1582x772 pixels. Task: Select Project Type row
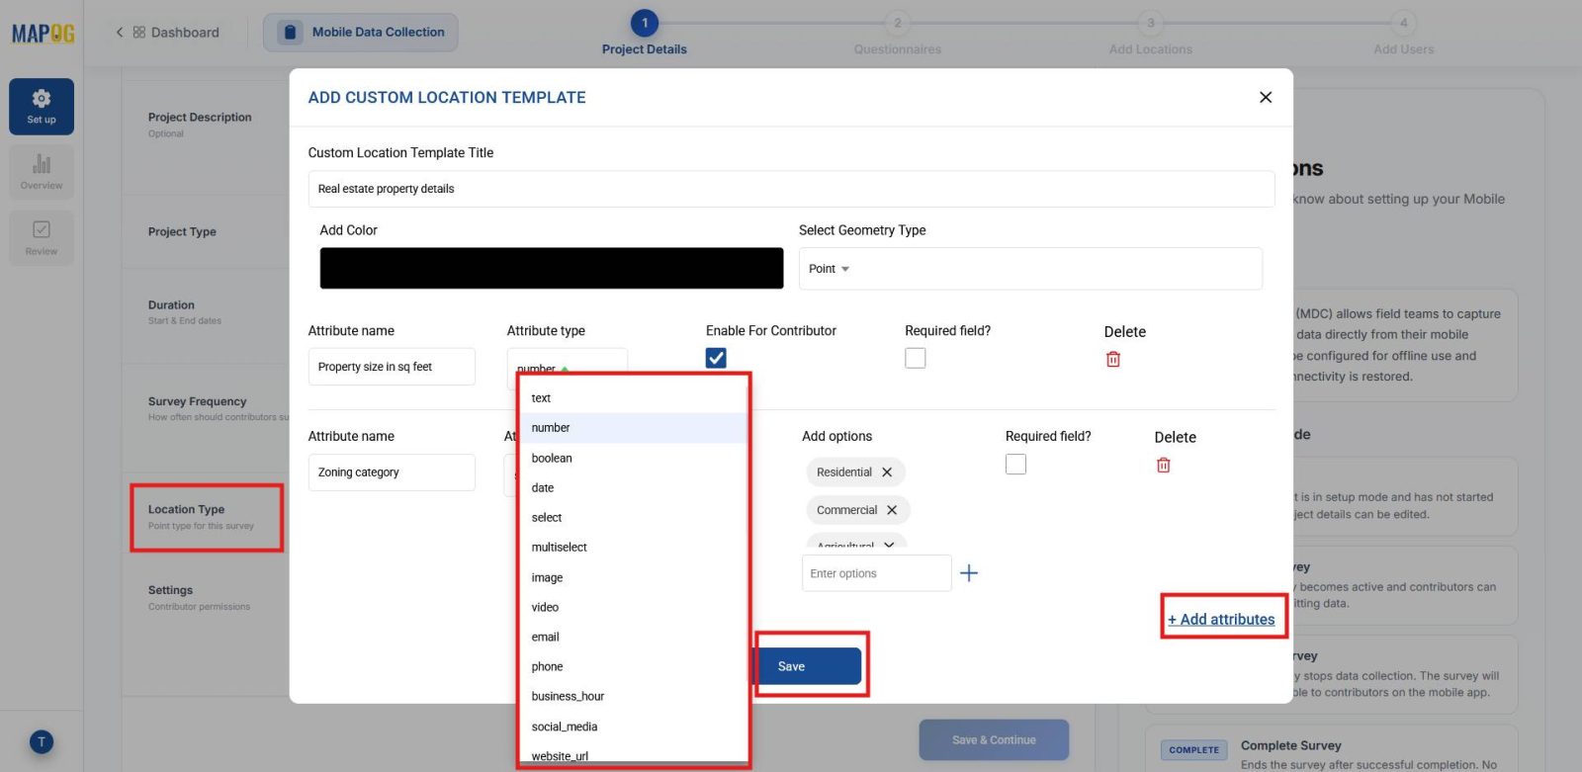pyautogui.click(x=207, y=232)
